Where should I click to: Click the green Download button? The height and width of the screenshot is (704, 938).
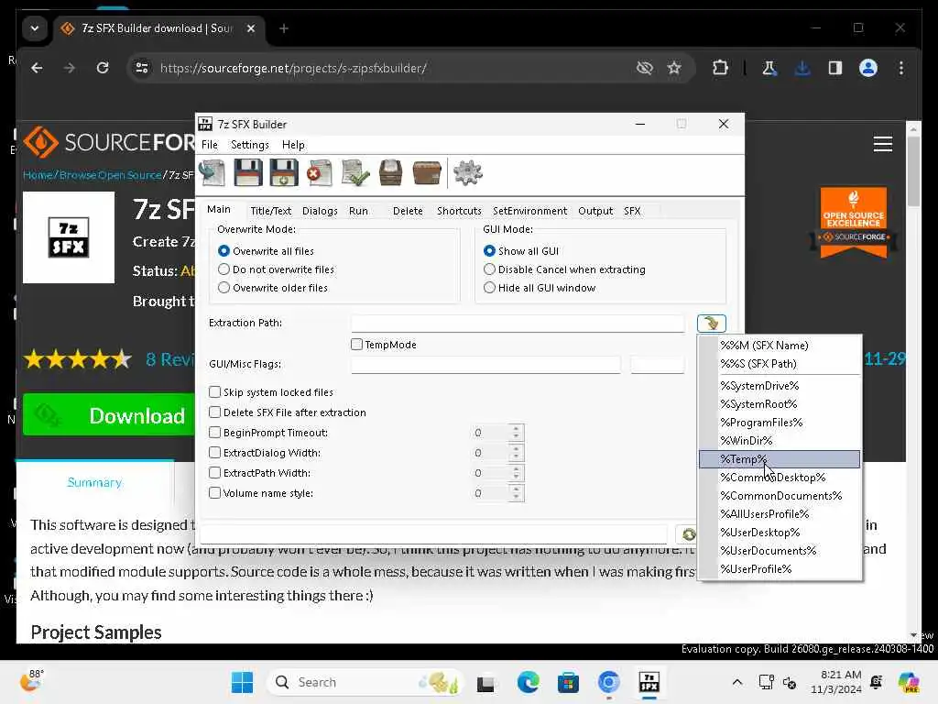tap(110, 415)
